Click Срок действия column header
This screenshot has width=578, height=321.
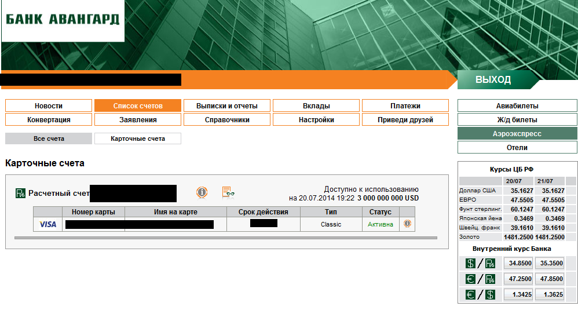[x=263, y=212]
